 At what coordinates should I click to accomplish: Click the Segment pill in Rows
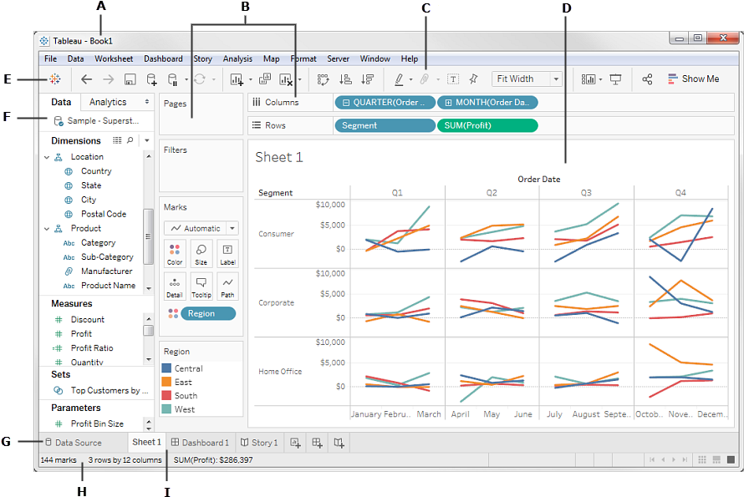click(385, 125)
